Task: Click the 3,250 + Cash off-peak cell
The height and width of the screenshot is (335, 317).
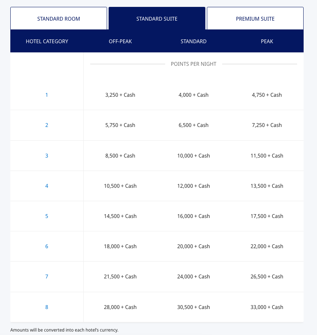Action: pos(120,95)
